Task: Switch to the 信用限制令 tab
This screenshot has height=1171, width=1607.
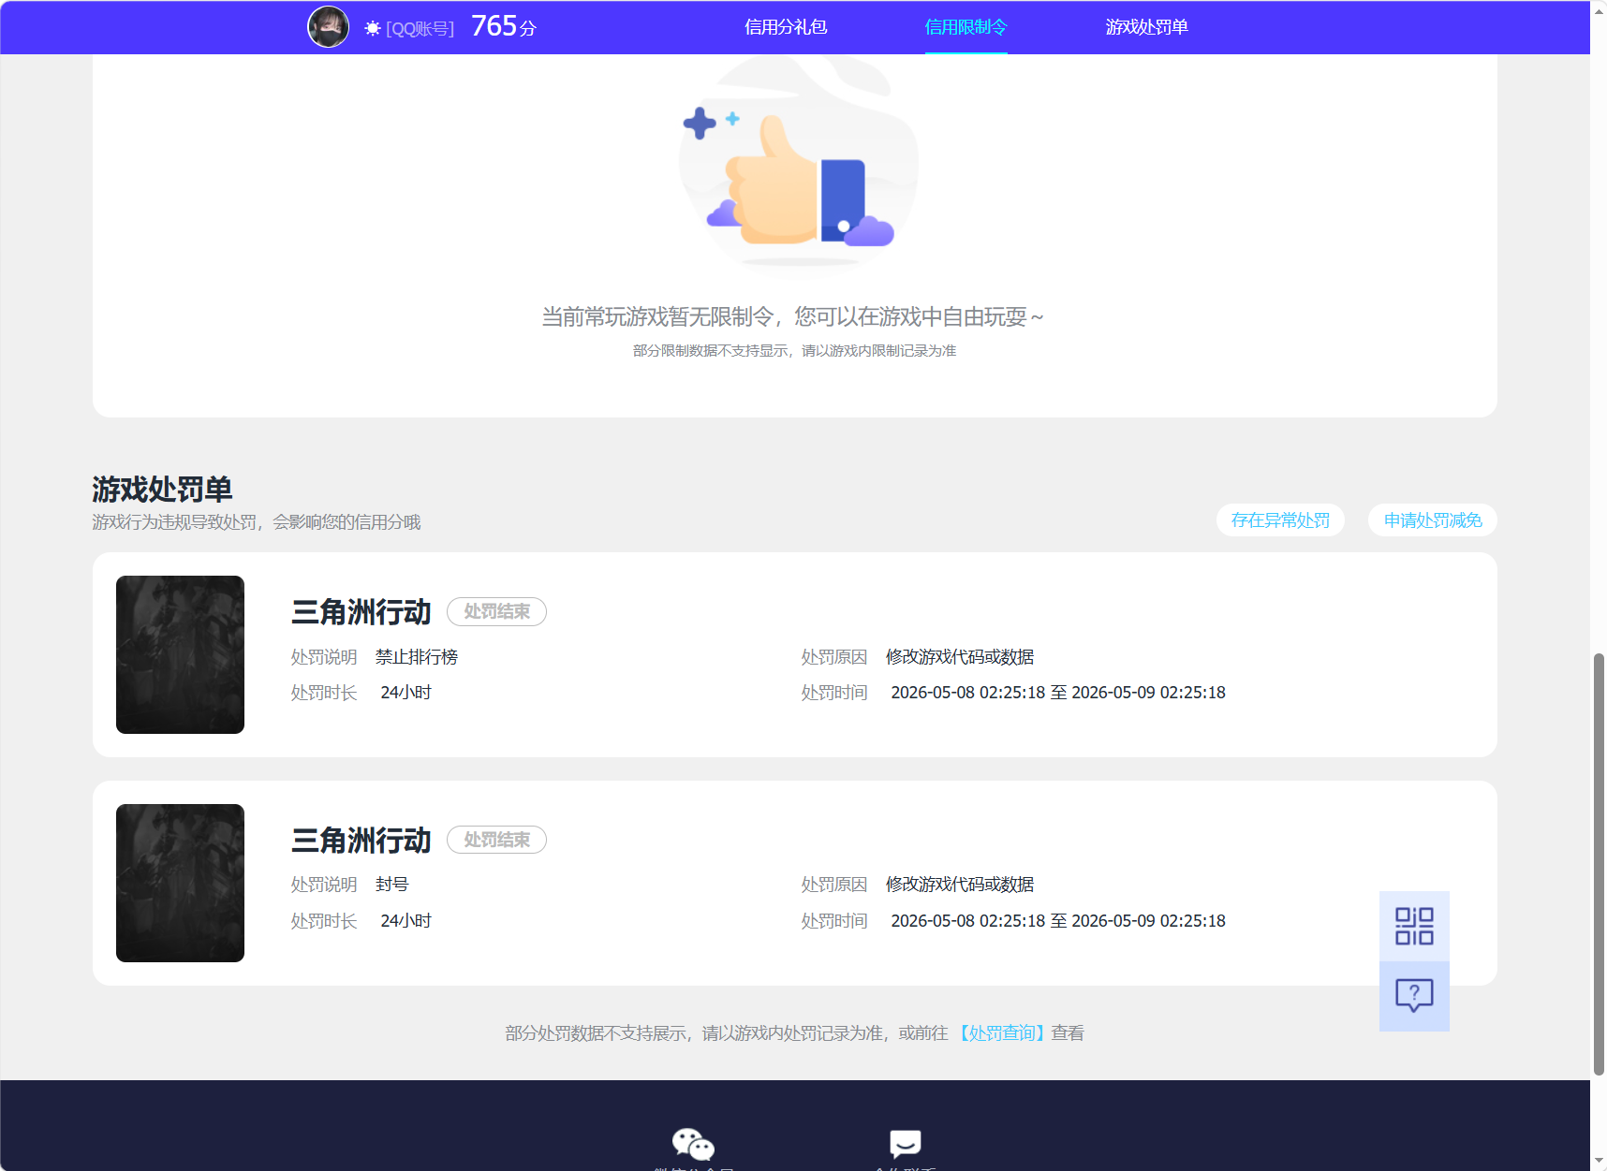Action: pyautogui.click(x=966, y=27)
